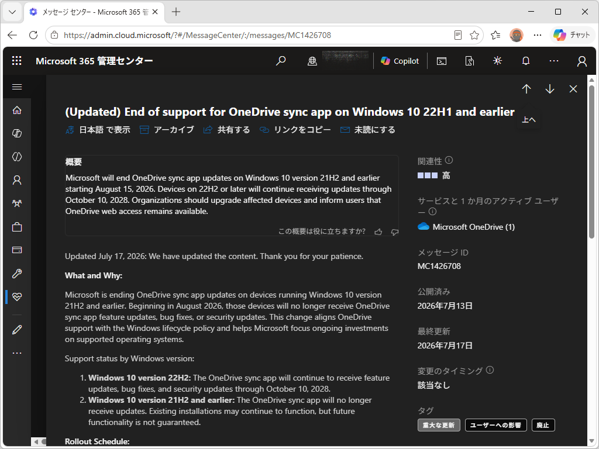Open Users person icon in sidebar
The width and height of the screenshot is (599, 449).
tap(17, 180)
